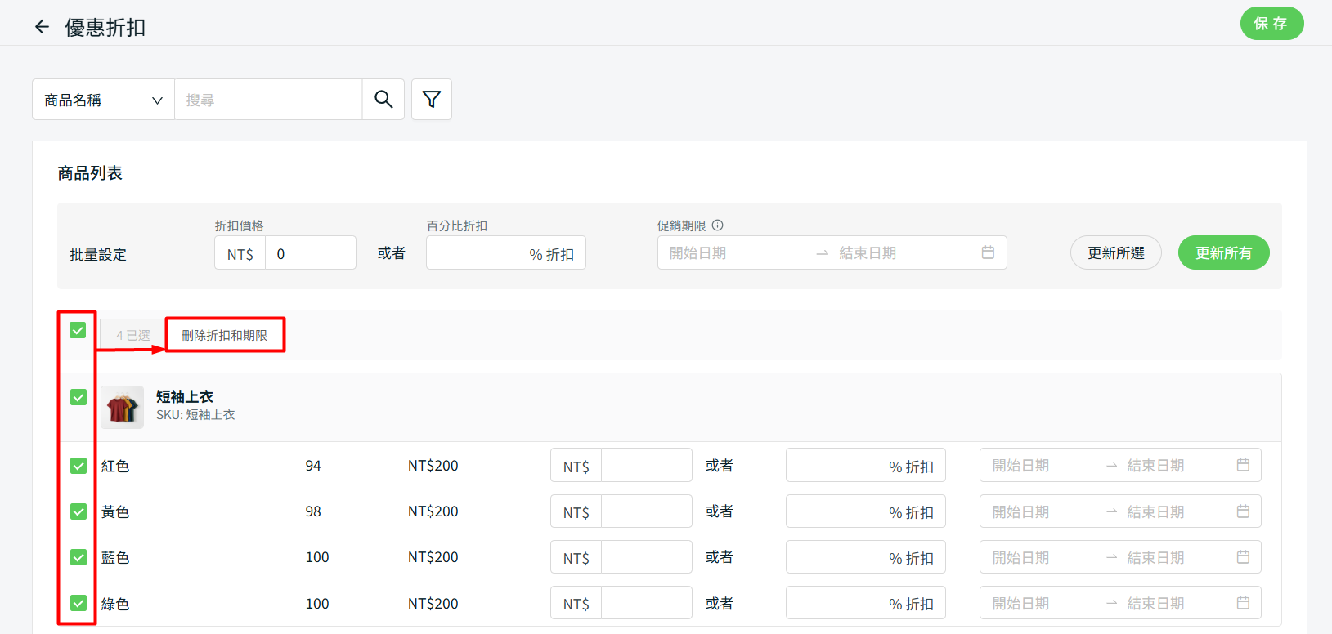Click the 促銷期限 info circle icon

point(718,225)
